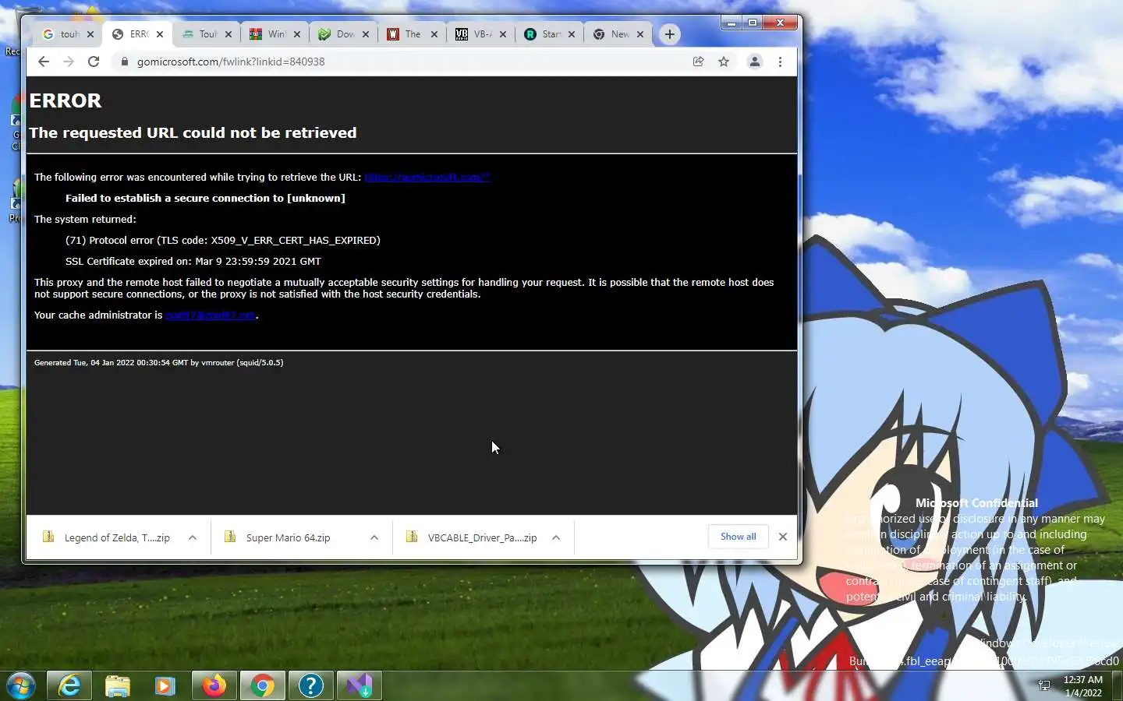Open Windows Explorer folder in taskbar
Image resolution: width=1123 pixels, height=701 pixels.
coord(118,686)
